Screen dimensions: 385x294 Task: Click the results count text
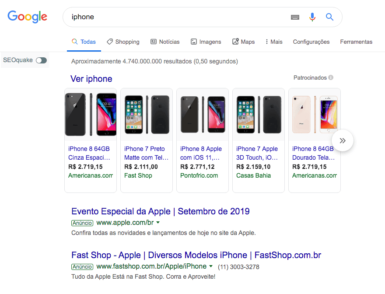click(154, 61)
